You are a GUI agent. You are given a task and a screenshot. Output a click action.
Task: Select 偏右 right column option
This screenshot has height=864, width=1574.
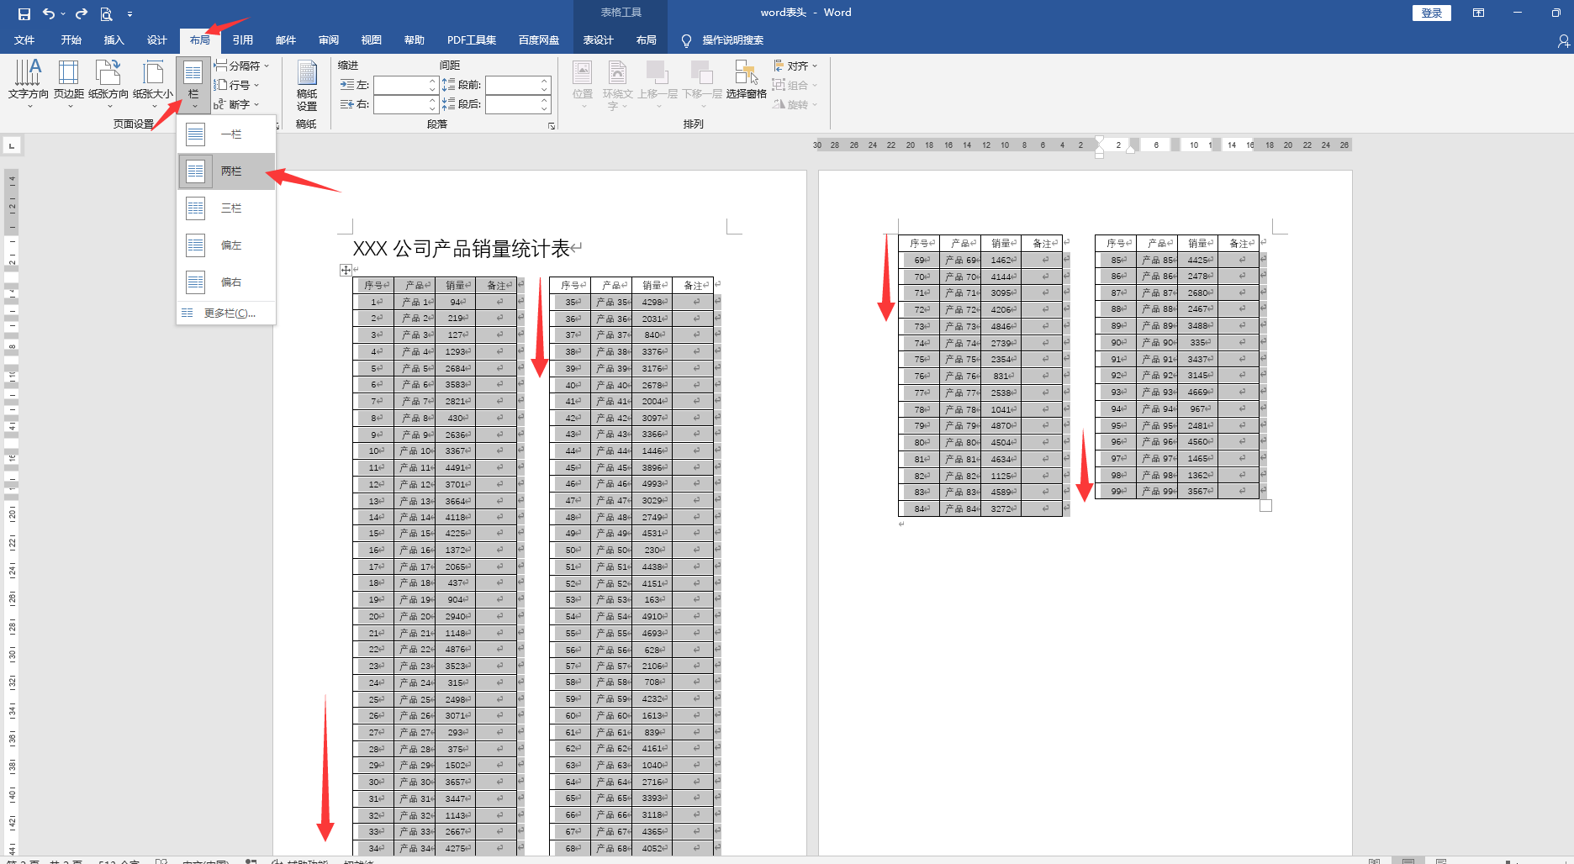point(227,282)
